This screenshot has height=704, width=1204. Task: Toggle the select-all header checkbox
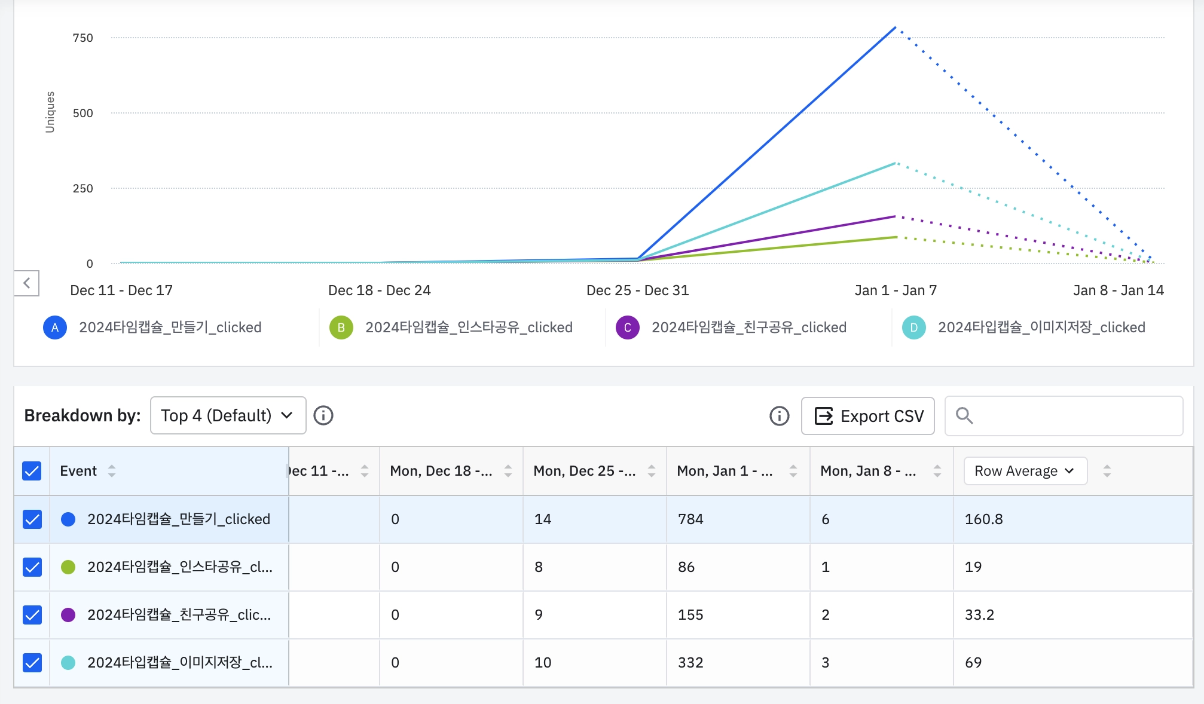32,471
